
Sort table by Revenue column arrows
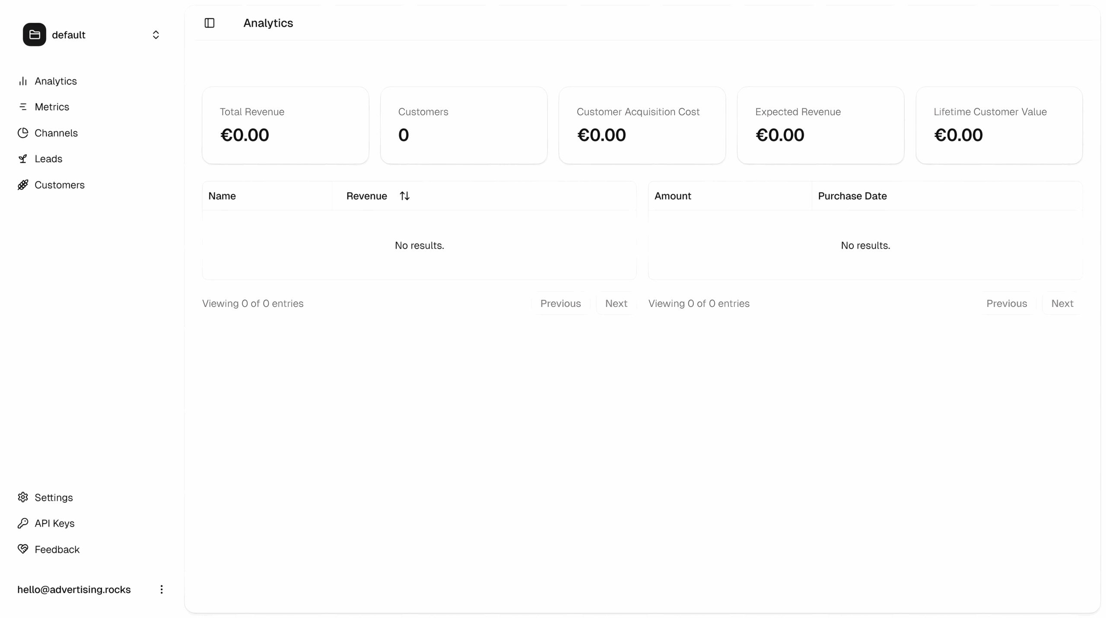(x=404, y=196)
